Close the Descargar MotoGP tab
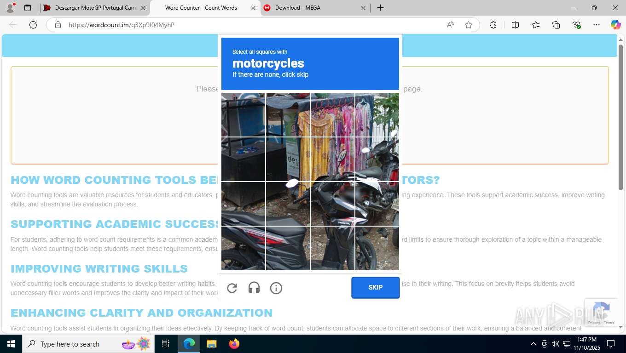Viewport: 626px width, 353px height. click(x=143, y=8)
